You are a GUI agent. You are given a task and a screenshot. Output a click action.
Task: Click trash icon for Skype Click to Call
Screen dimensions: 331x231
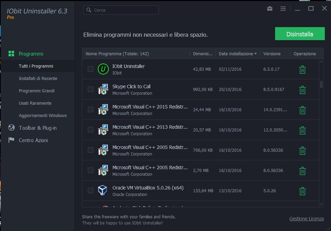coord(302,90)
